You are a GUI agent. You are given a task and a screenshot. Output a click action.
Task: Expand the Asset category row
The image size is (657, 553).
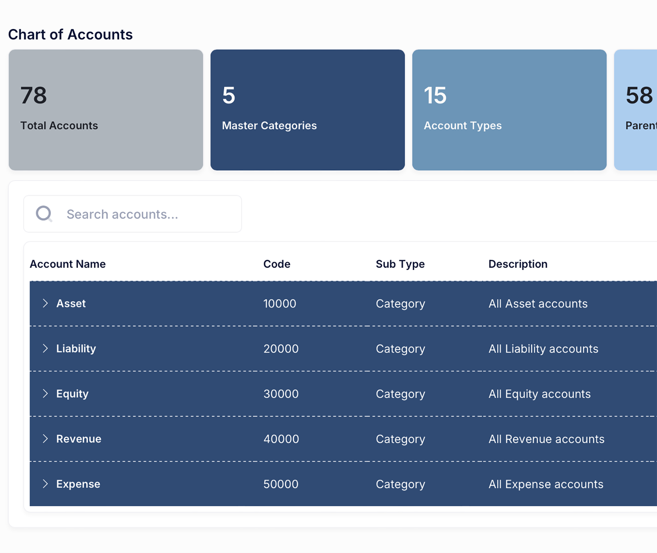[45, 303]
